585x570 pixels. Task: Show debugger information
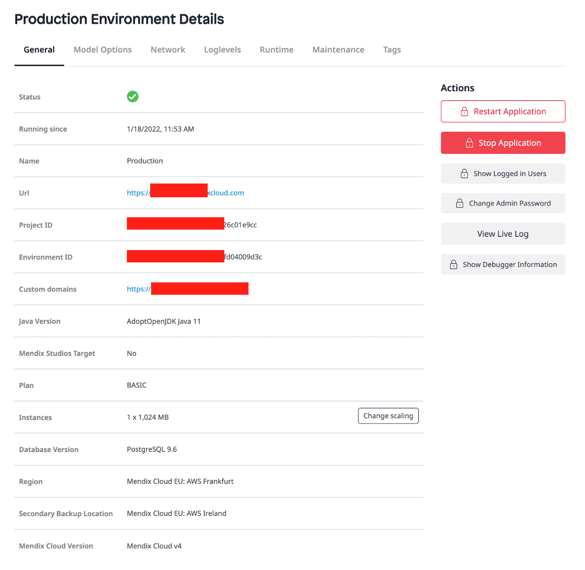(x=503, y=264)
